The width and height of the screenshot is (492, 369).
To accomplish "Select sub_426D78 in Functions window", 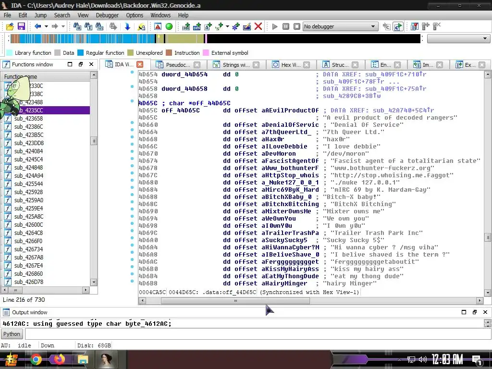I will click(x=46, y=282).
